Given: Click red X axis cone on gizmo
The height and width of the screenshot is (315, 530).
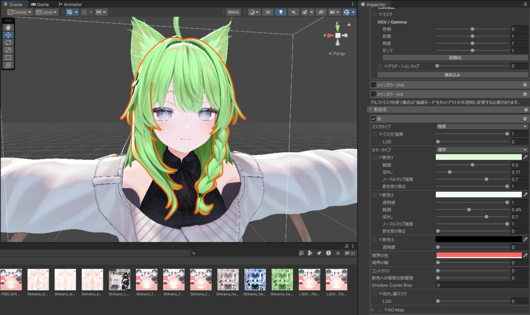Looking at the screenshot, I should [x=331, y=35].
